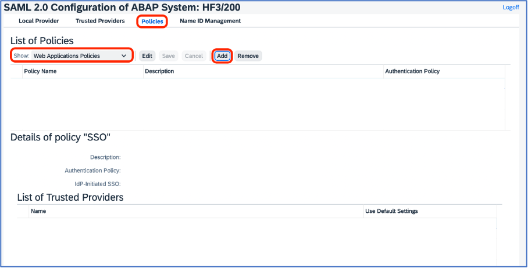Open the Name ID Management tab
The height and width of the screenshot is (268, 528).
(x=210, y=21)
